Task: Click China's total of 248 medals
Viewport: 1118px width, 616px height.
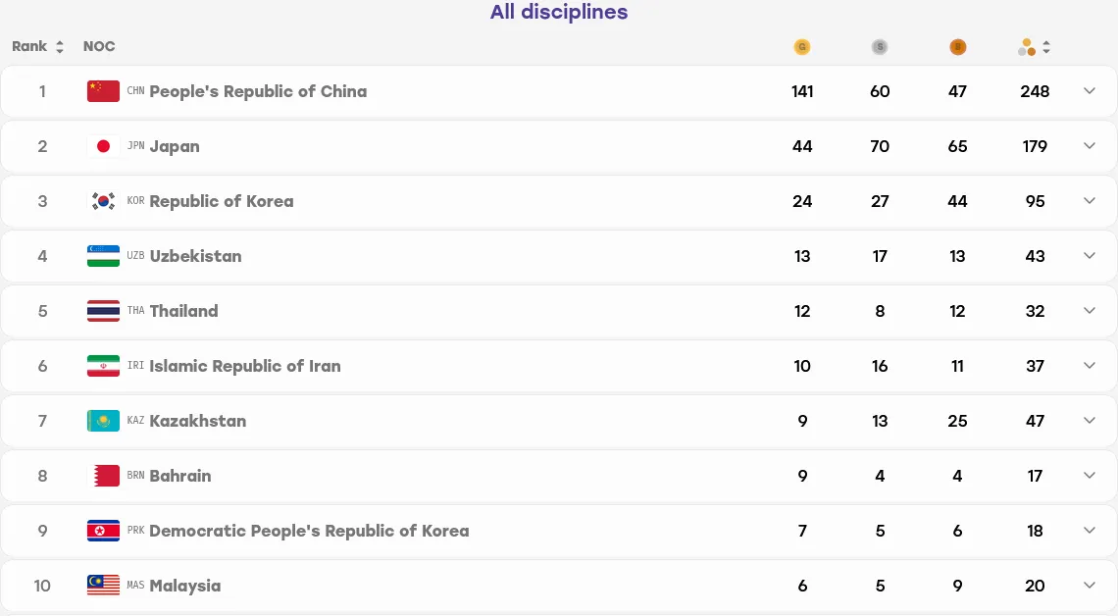Action: click(1035, 91)
